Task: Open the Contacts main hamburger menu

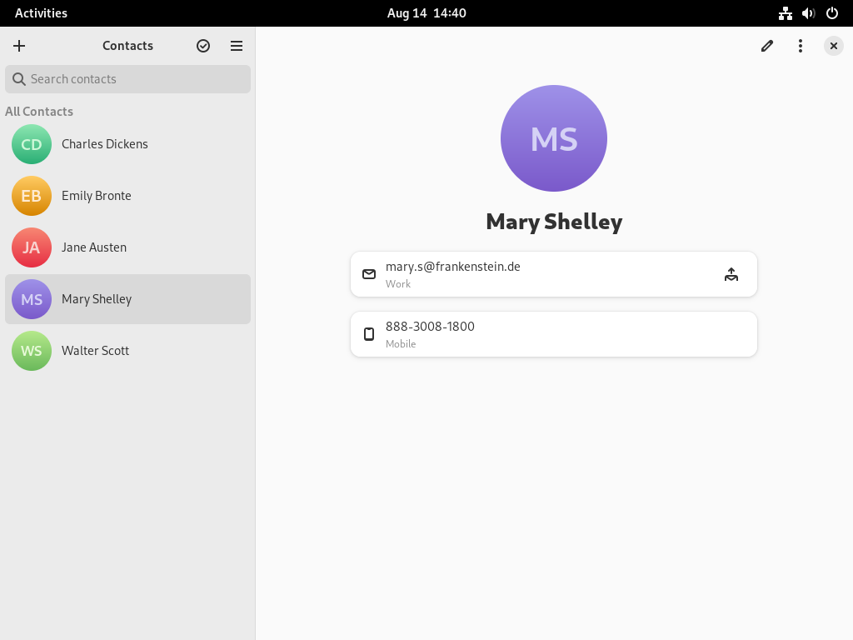Action: tap(236, 46)
